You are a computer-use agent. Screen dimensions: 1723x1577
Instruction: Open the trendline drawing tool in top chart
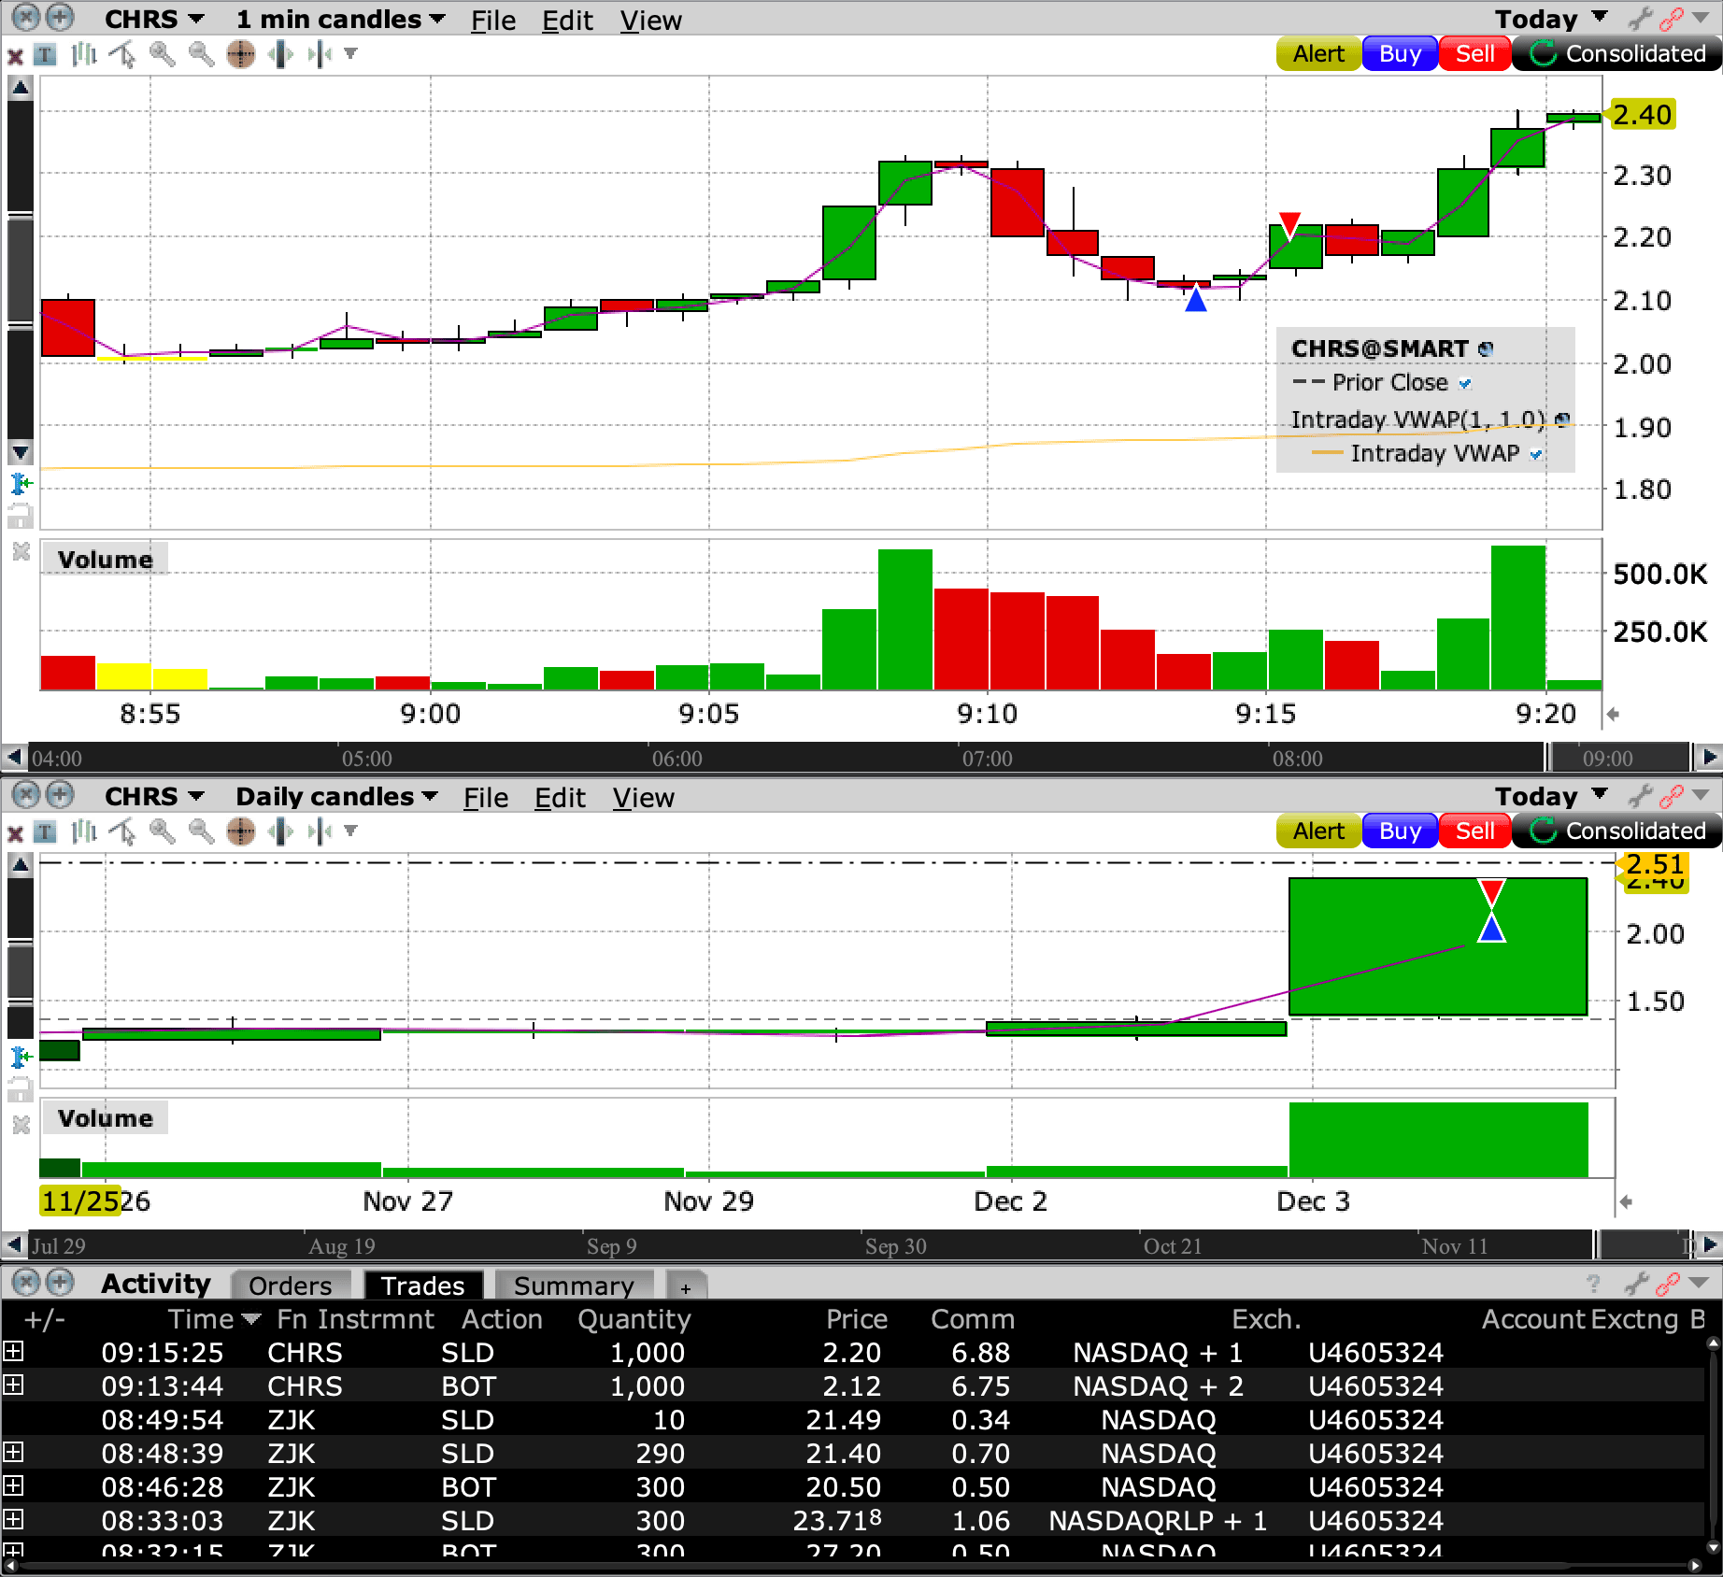(x=122, y=54)
